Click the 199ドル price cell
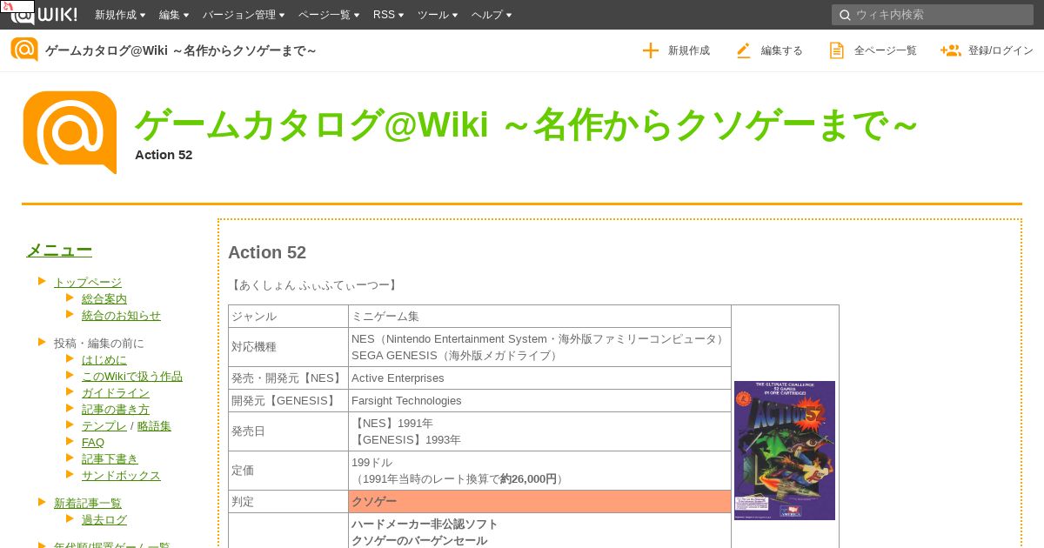This screenshot has height=548, width=1044. pyautogui.click(x=539, y=471)
